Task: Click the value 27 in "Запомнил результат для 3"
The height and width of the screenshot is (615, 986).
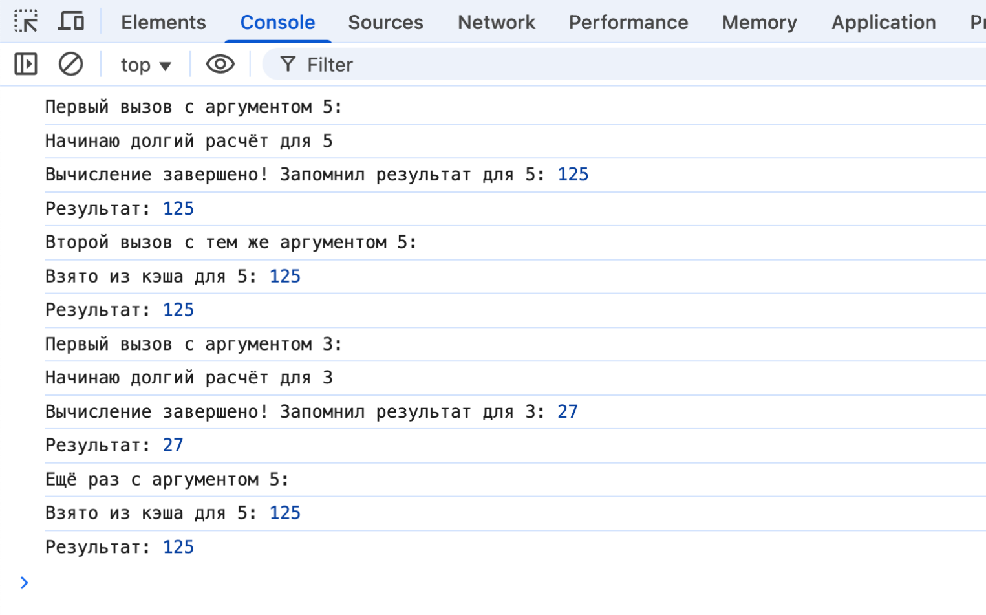Action: [x=567, y=412]
